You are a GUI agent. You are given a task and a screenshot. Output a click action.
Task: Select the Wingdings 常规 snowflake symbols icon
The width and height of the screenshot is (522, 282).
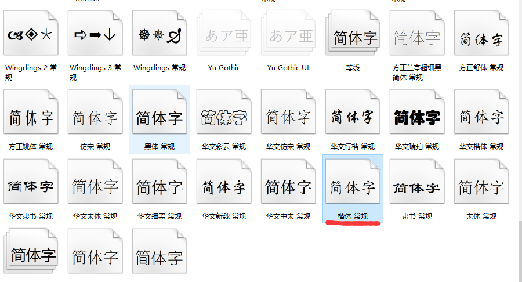[159, 32]
